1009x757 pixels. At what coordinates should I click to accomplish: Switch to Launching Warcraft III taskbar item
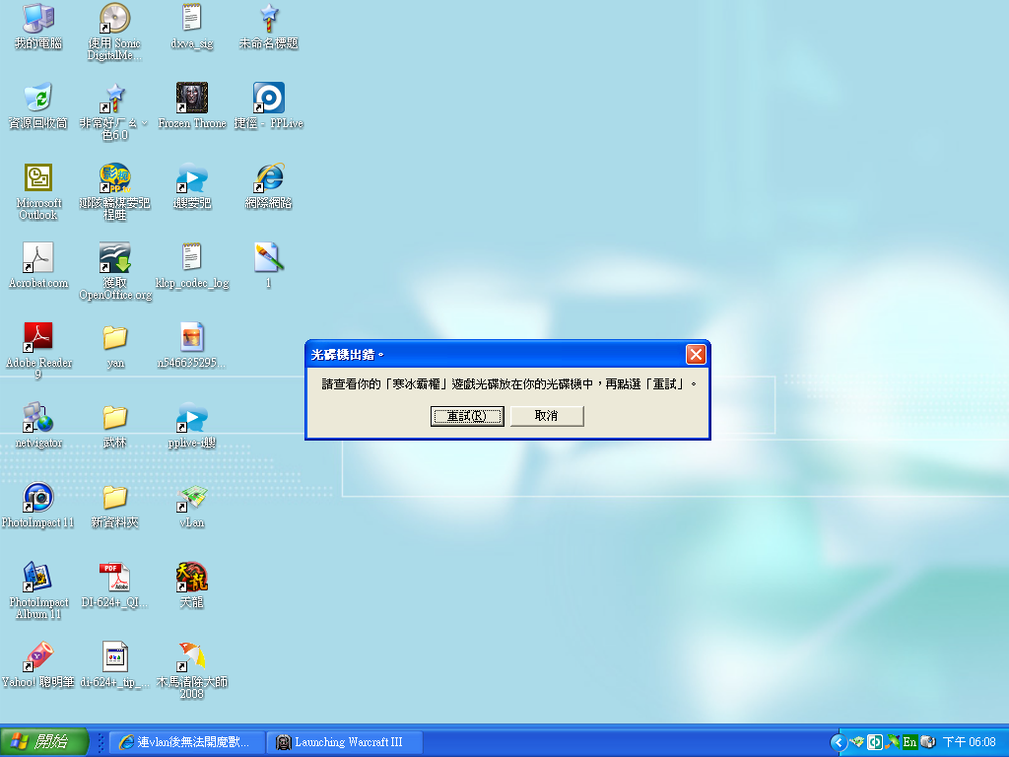(345, 742)
